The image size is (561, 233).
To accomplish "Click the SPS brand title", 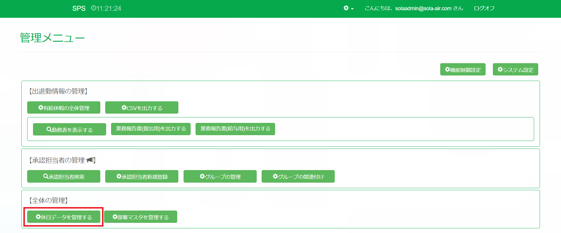I will (x=79, y=8).
